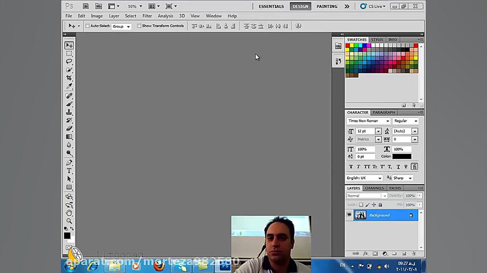Switch to the Styles tab

[x=377, y=39]
